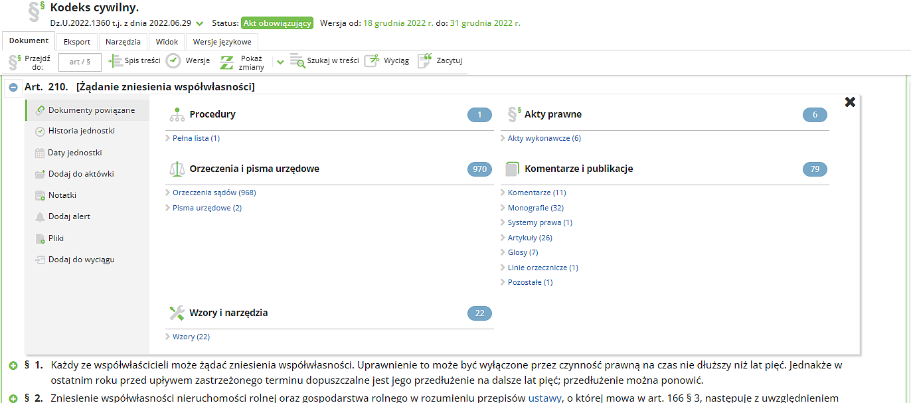This screenshot has height=403, width=911.
Task: Open Wersje clock icon in toolbar
Action: click(173, 61)
